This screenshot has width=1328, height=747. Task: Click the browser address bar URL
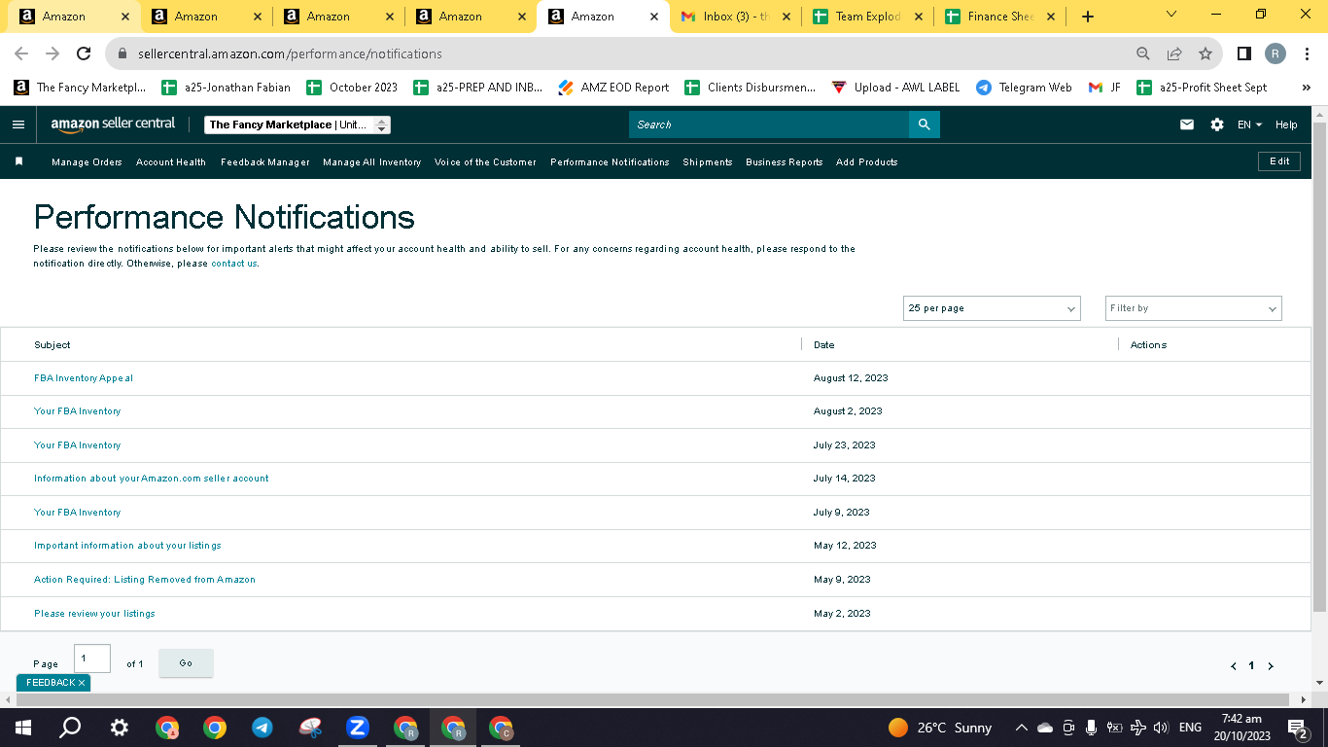[x=290, y=54]
